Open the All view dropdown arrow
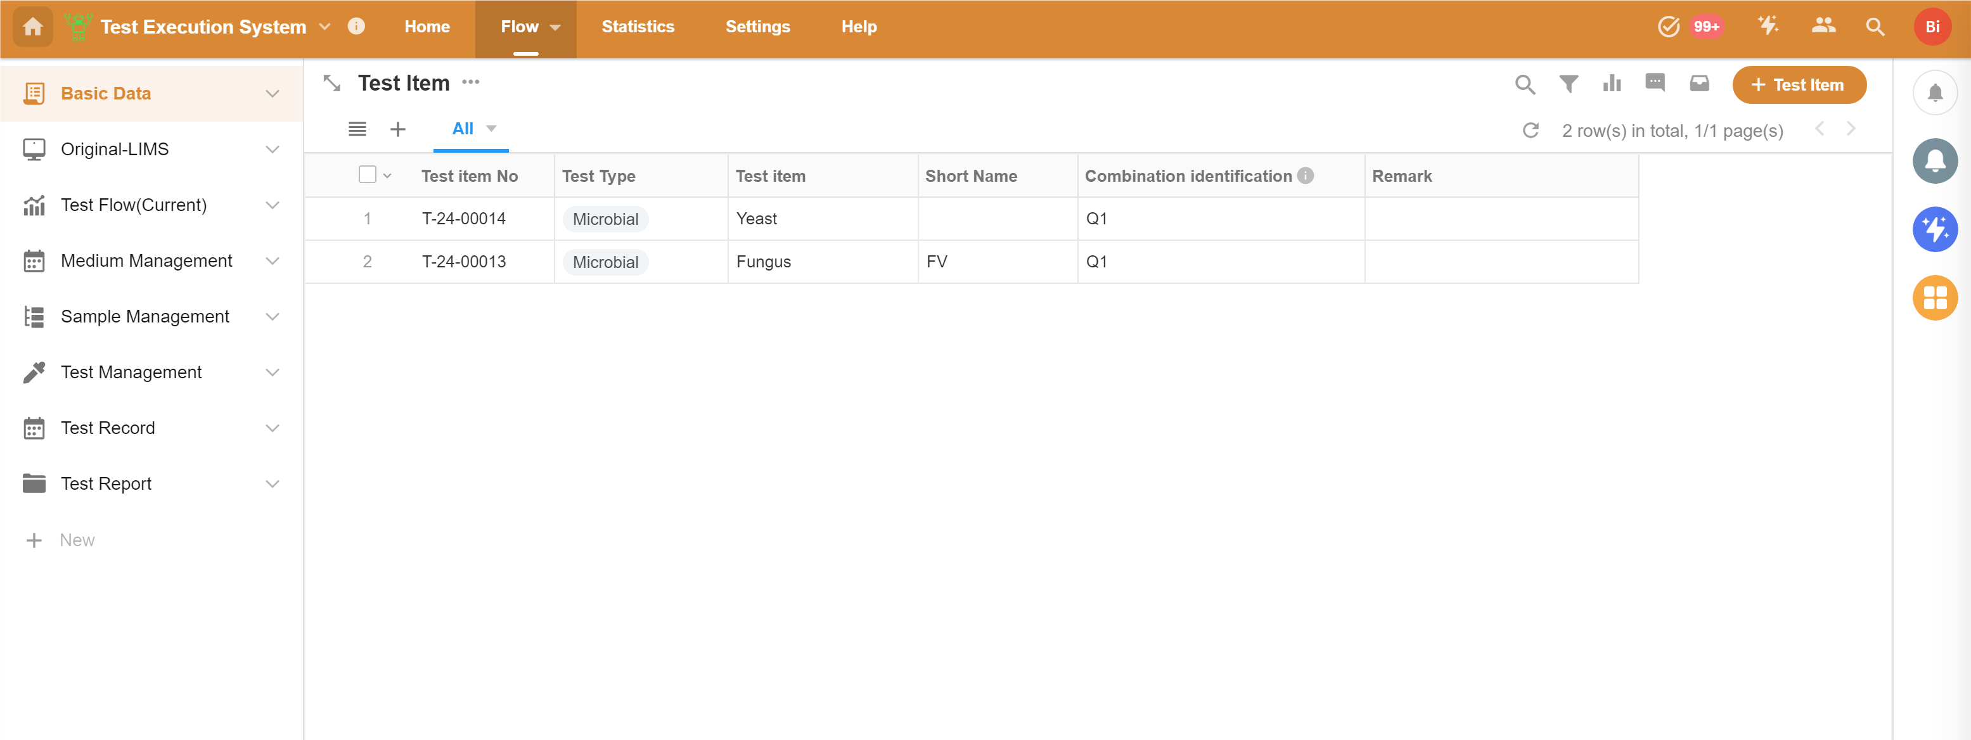 point(491,129)
